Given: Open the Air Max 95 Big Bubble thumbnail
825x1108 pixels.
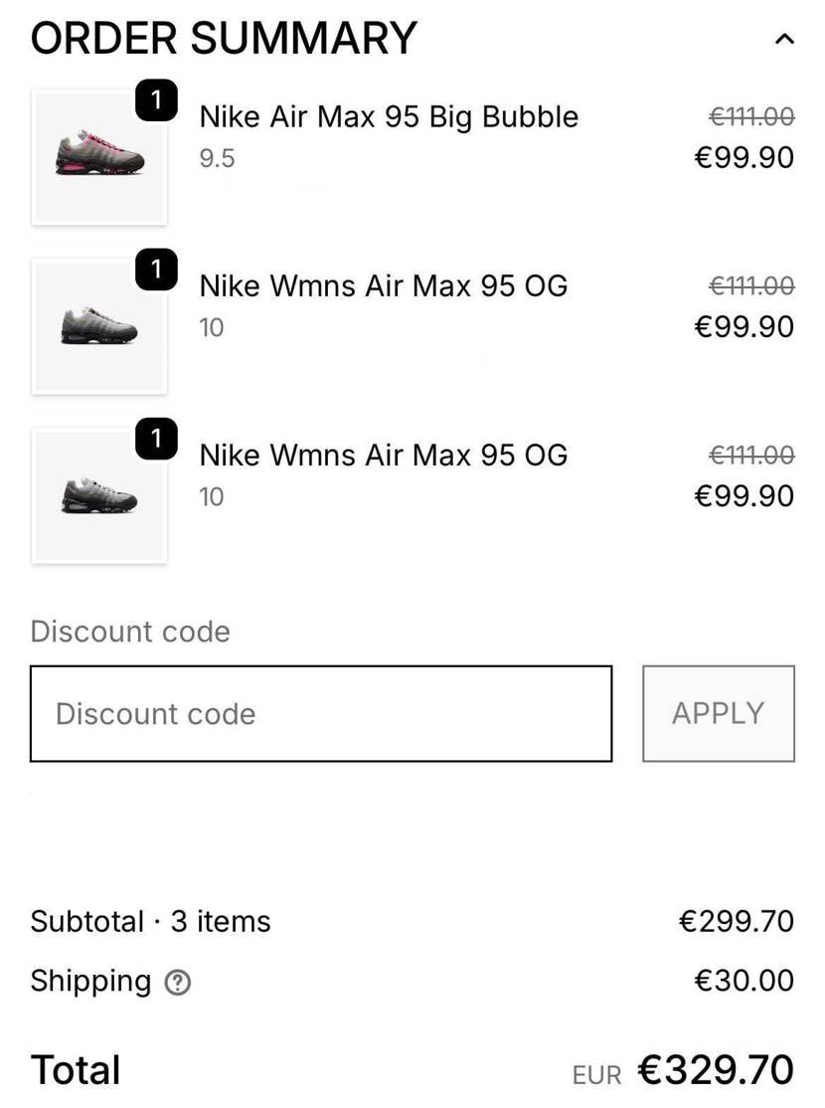Looking at the screenshot, I should tap(99, 158).
